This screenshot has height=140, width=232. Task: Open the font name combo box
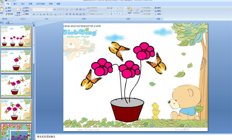pos(39,10)
